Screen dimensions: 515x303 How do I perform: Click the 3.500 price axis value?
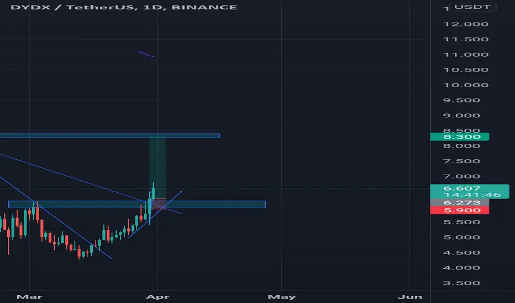point(462,283)
